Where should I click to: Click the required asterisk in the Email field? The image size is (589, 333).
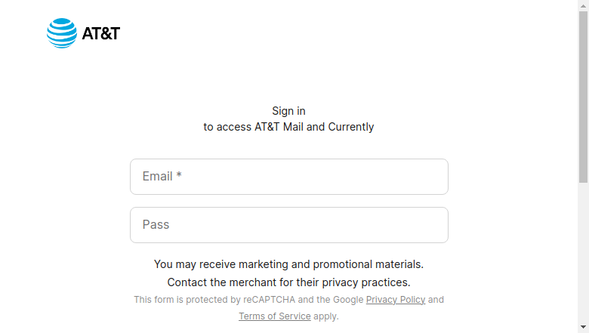[x=179, y=174]
